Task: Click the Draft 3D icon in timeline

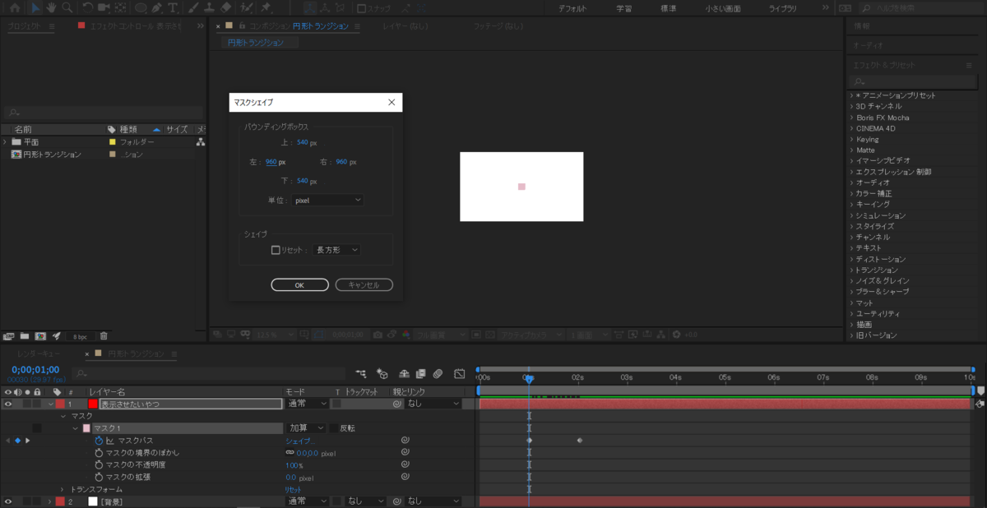Action: click(382, 373)
